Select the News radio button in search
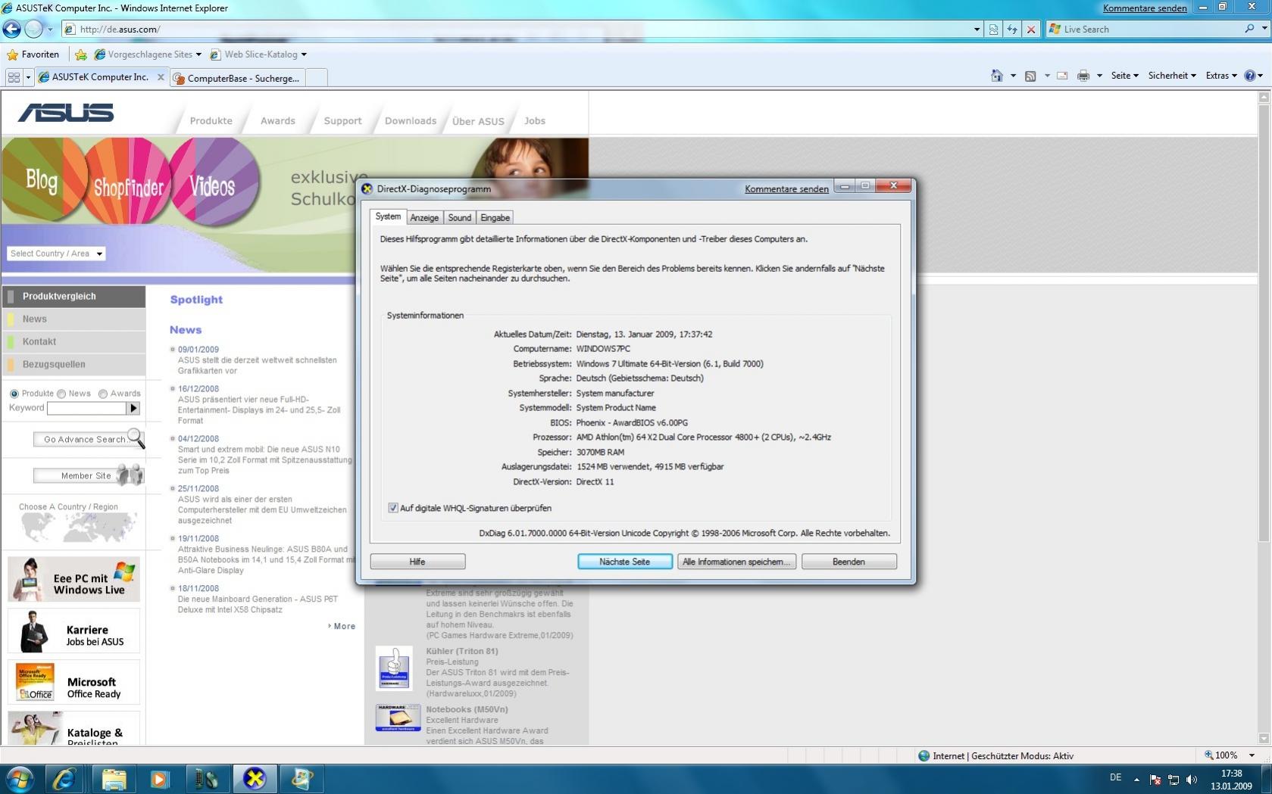Image resolution: width=1272 pixels, height=794 pixels. pyautogui.click(x=61, y=394)
